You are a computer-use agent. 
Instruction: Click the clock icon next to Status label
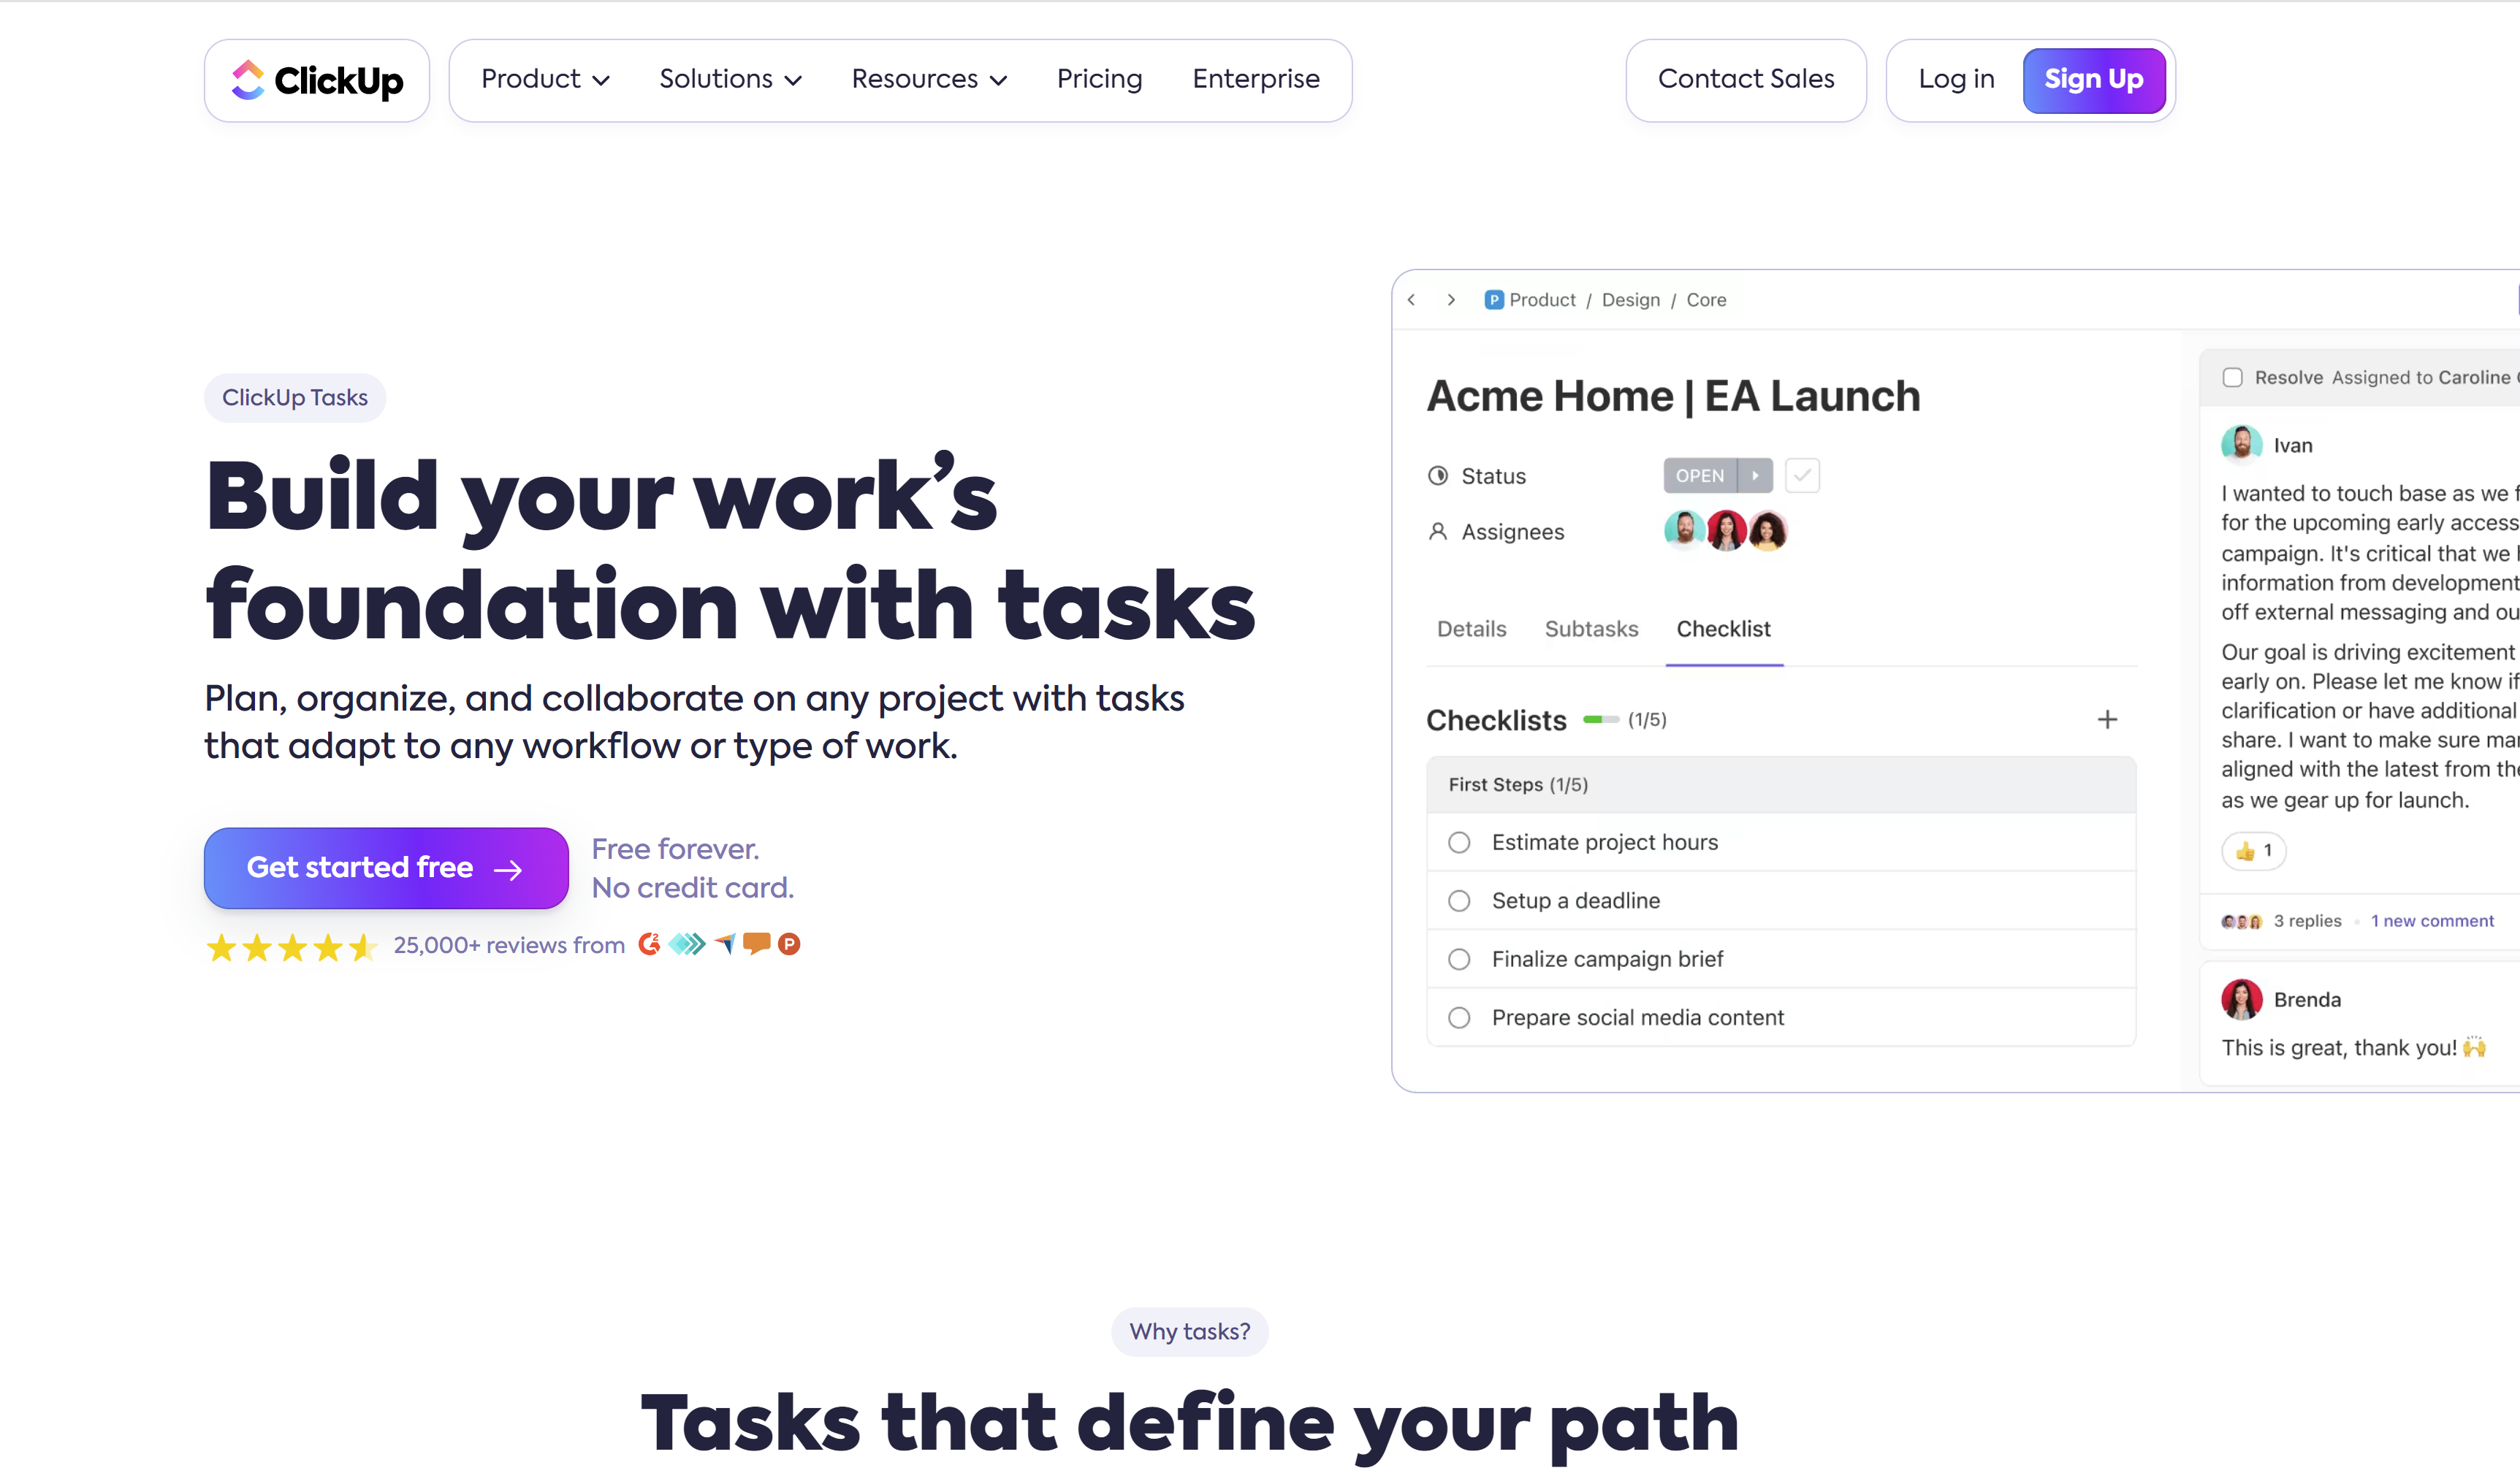coord(1439,475)
